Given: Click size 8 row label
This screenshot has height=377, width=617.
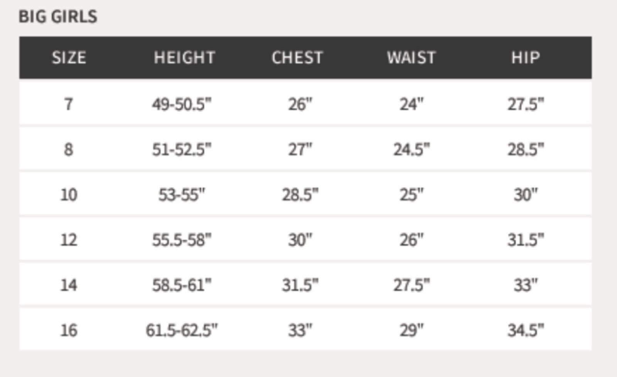Looking at the screenshot, I should pyautogui.click(x=69, y=149).
